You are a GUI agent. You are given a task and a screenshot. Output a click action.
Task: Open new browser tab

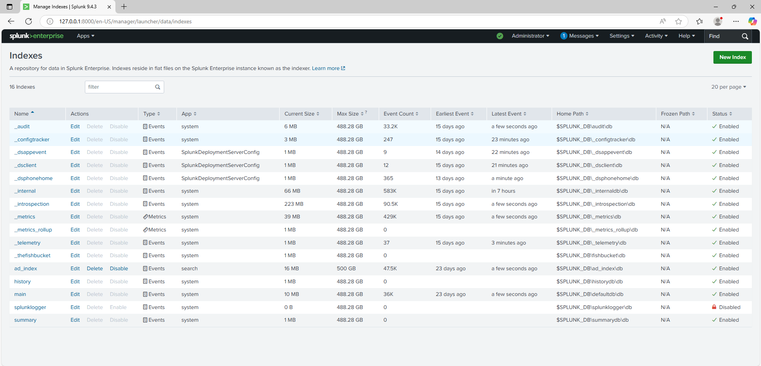point(124,7)
